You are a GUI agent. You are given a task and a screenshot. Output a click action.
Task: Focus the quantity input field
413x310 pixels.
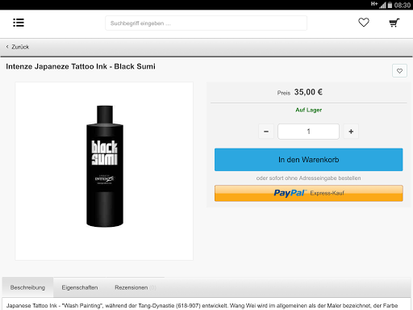pos(308,132)
